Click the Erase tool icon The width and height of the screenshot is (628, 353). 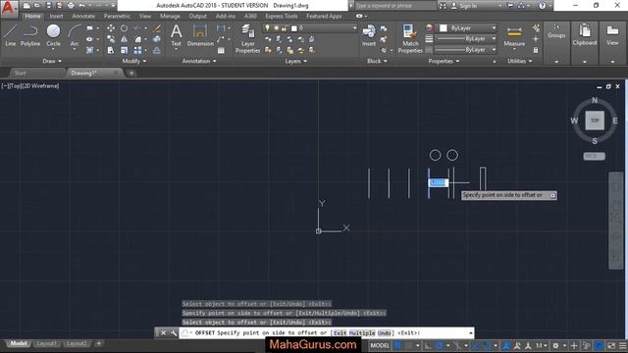coord(157,28)
